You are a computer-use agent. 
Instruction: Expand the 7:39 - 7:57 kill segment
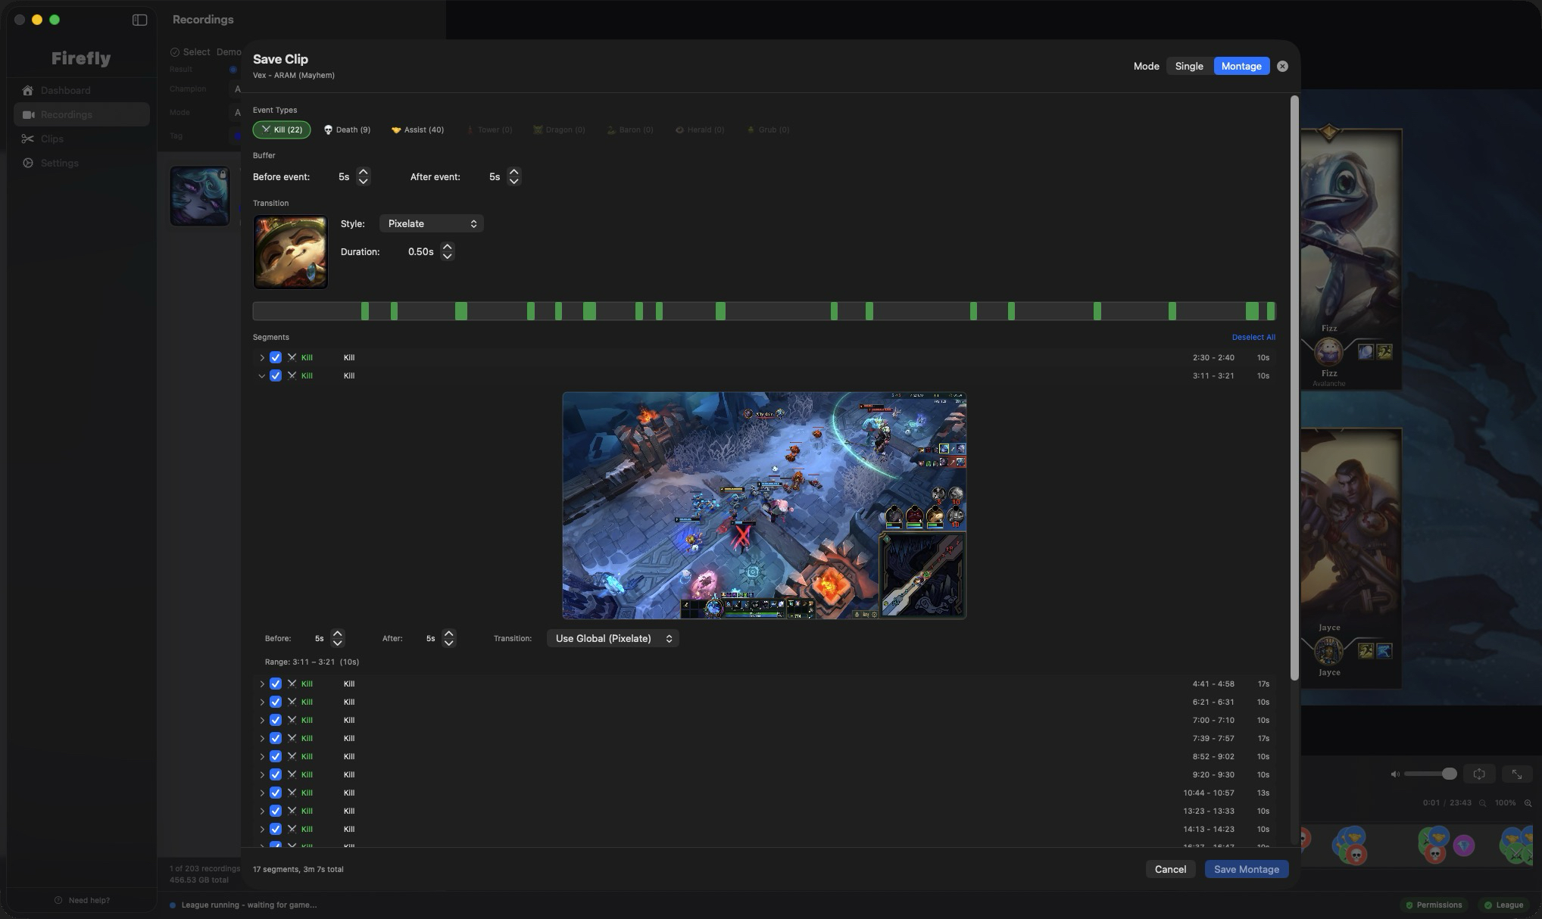[x=262, y=738]
